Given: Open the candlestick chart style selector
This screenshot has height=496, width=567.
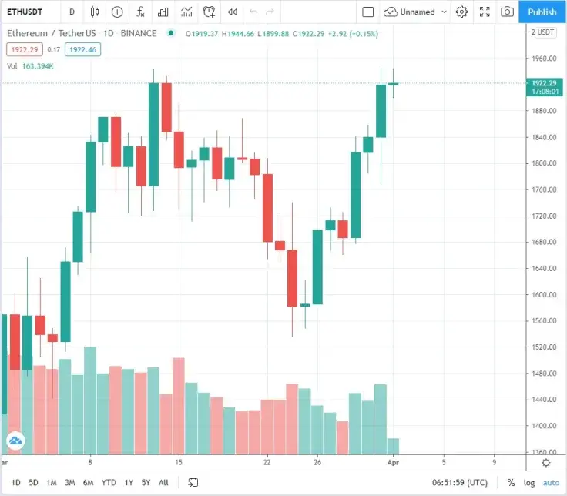Looking at the screenshot, I should click(95, 12).
